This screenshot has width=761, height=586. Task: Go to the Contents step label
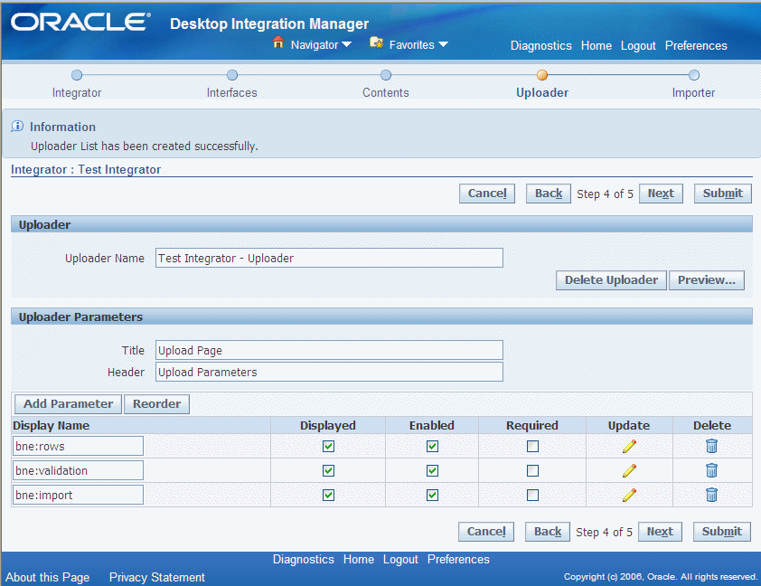pos(386,93)
